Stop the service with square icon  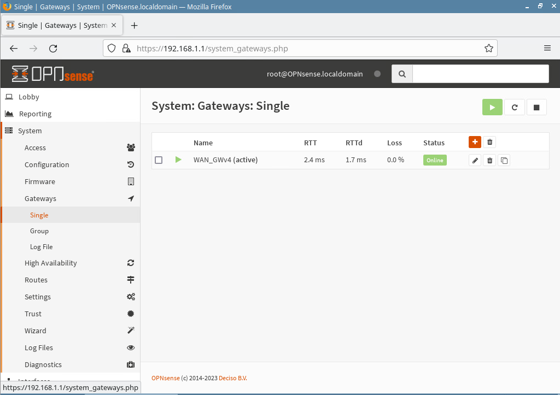(536, 108)
